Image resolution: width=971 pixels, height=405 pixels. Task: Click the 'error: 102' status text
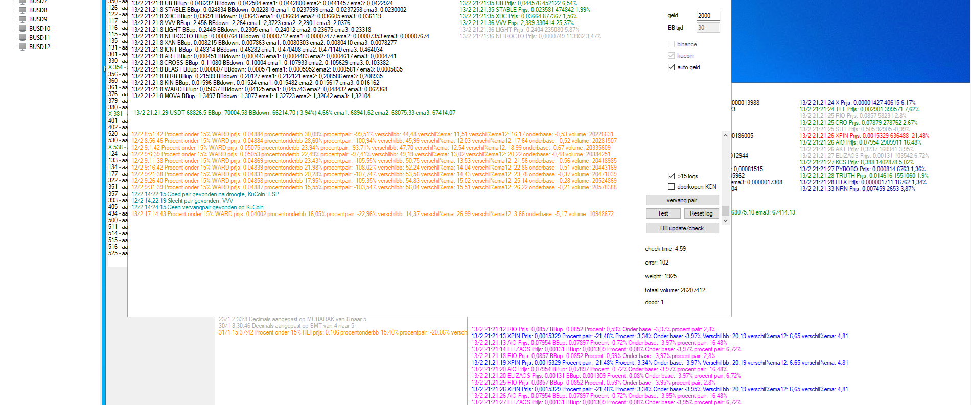coord(657,263)
